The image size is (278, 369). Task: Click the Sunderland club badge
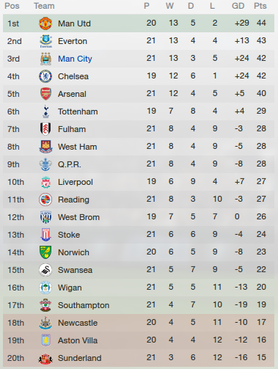45,359
